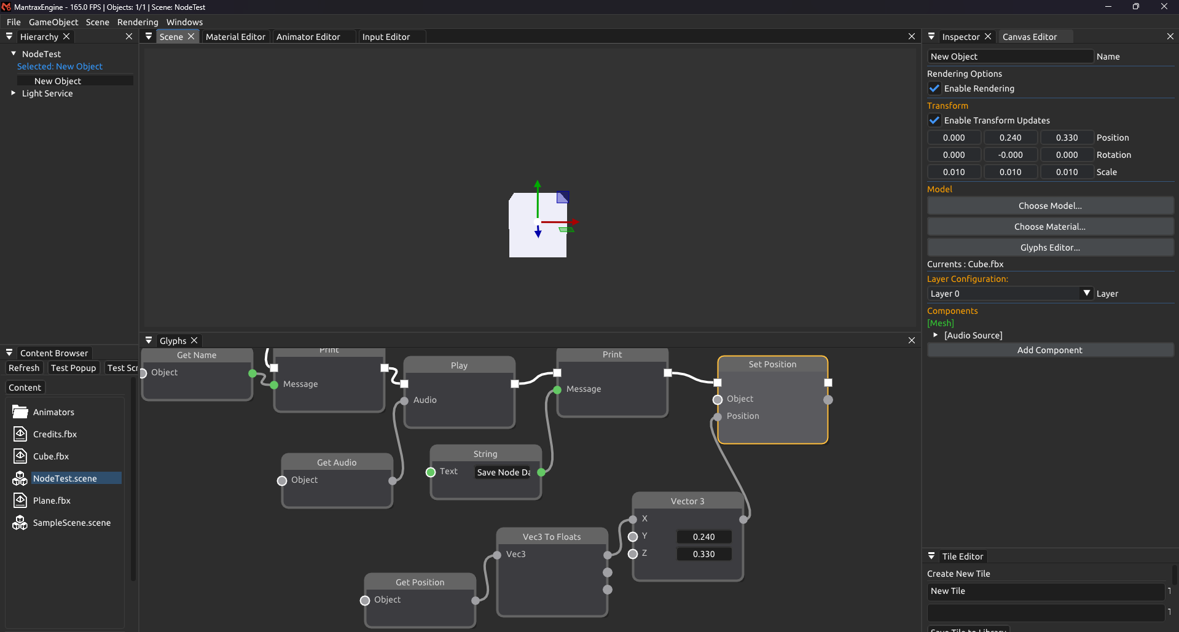This screenshot has height=632, width=1179.
Task: Click the Position Y value field in the Inspector
Action: 1010,138
